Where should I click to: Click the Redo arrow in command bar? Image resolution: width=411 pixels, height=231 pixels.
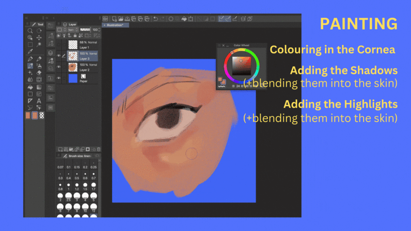point(162,18)
